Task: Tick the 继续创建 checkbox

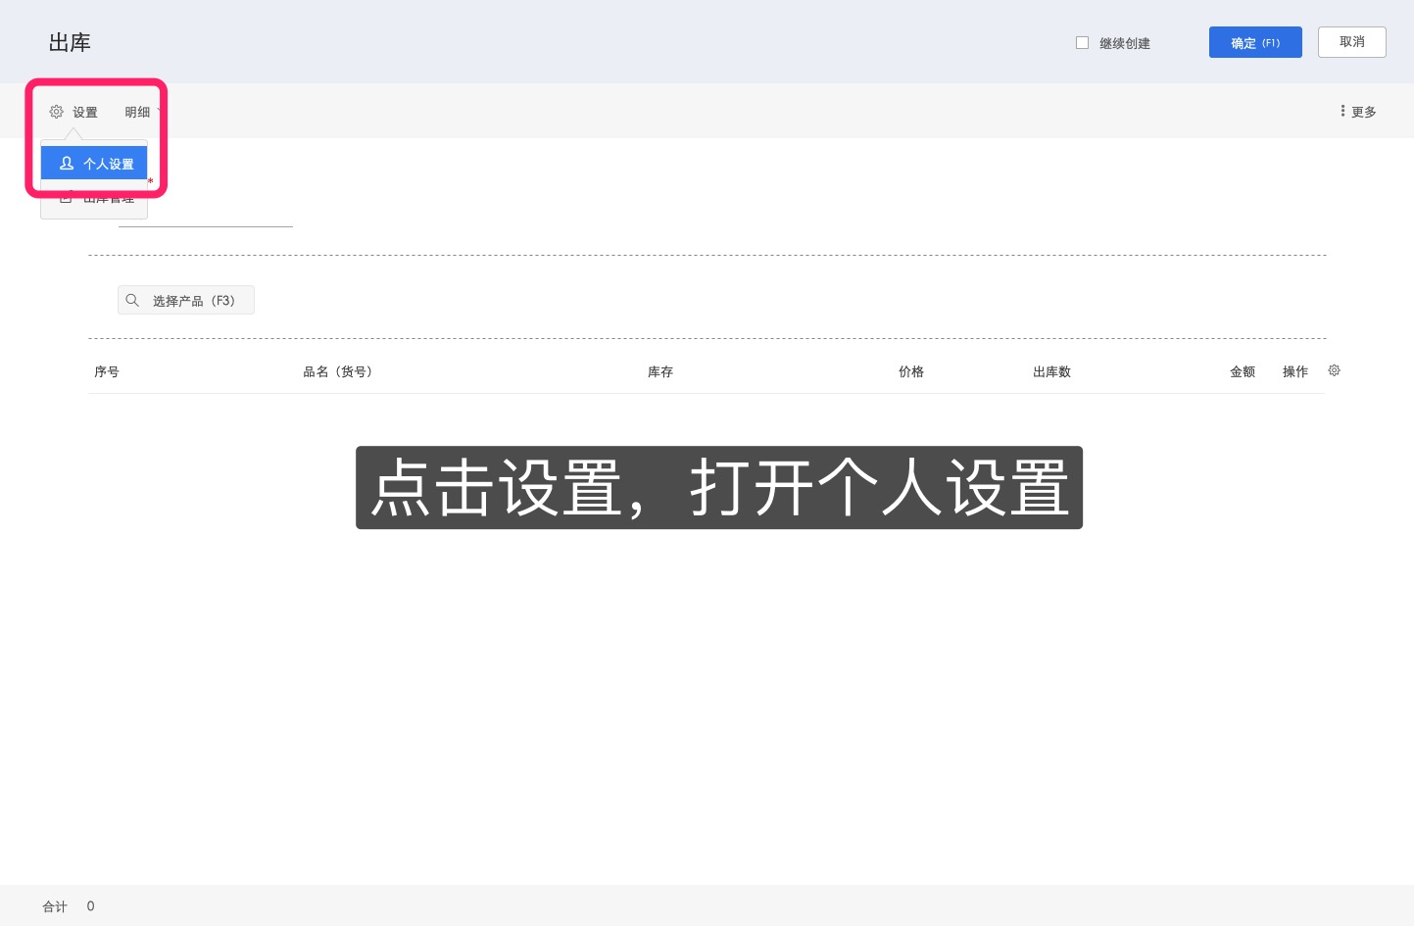Action: tap(1082, 43)
